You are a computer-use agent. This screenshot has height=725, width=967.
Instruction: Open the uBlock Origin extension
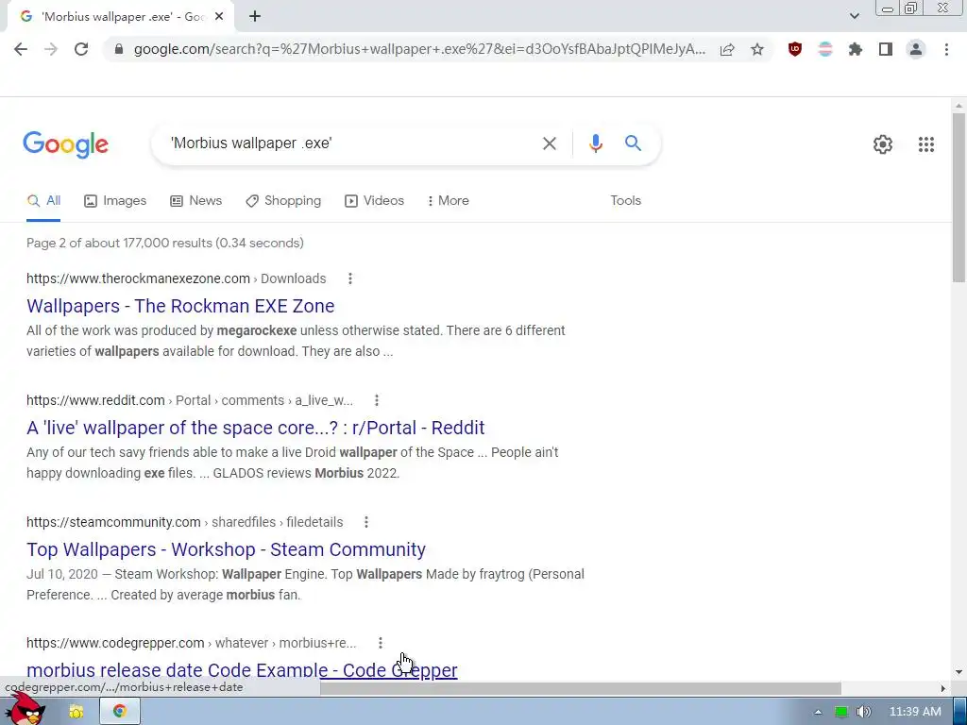tap(795, 49)
